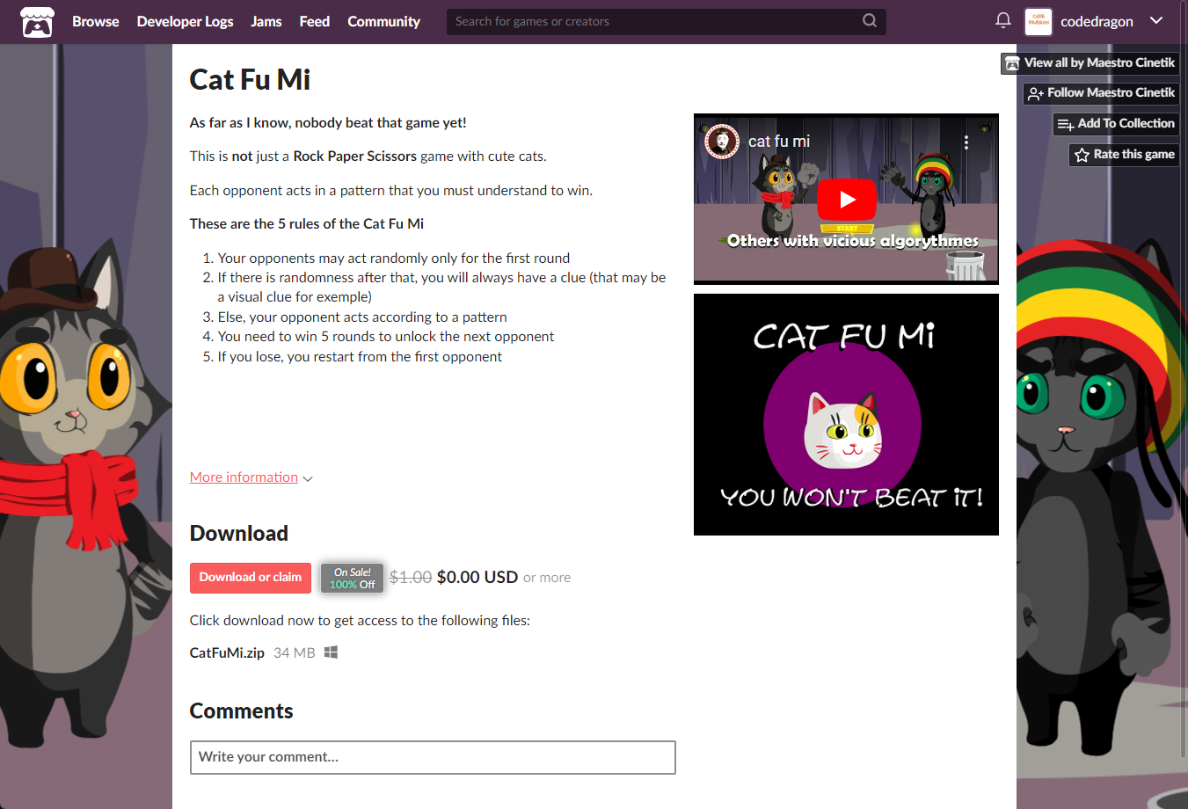Open the Cat Fu Mi screenshot thumbnail
This screenshot has width=1188, height=809.
(x=846, y=415)
